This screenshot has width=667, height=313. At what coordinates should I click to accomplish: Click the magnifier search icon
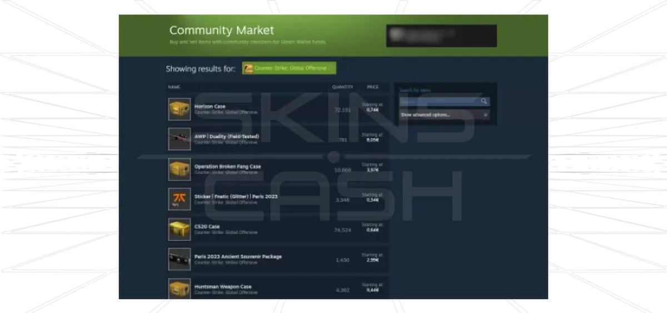pyautogui.click(x=484, y=101)
